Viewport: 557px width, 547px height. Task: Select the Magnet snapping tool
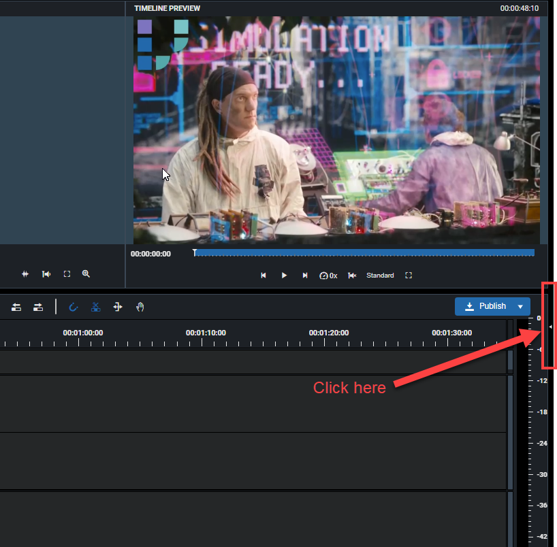[74, 307]
